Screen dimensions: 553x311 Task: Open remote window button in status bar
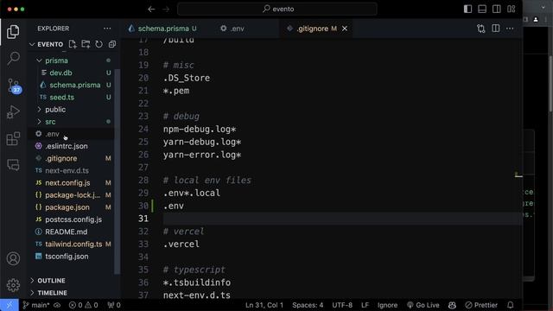pos(10,305)
